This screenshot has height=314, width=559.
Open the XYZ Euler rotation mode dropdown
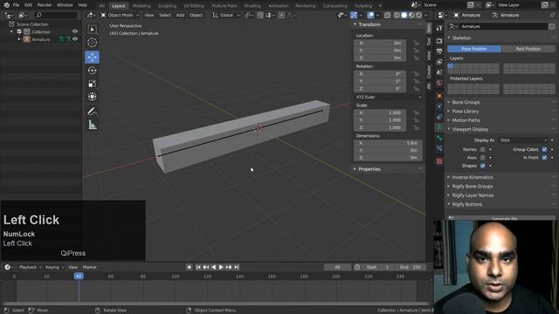click(x=389, y=97)
